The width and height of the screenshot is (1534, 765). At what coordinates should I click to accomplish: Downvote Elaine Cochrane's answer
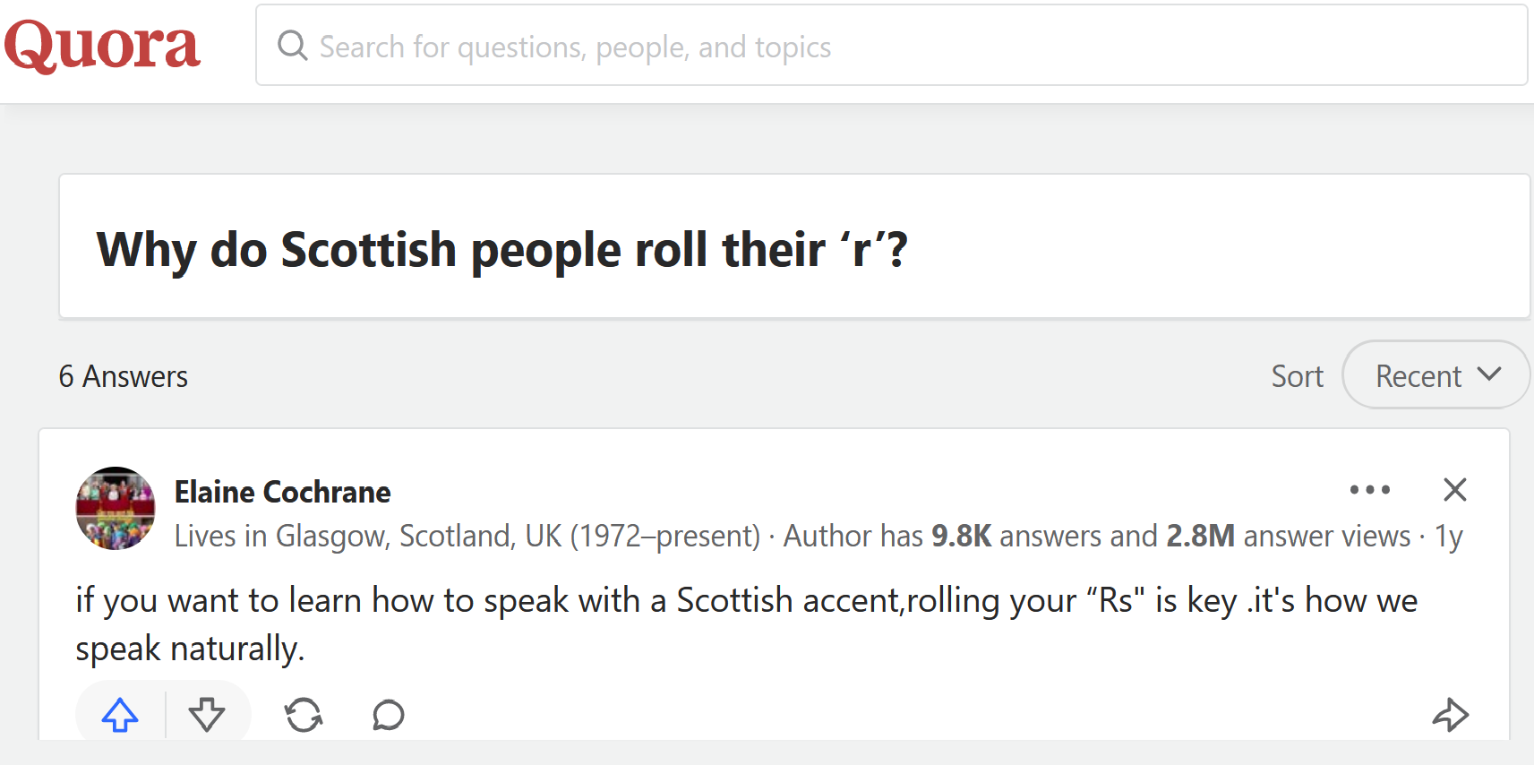[x=207, y=715]
